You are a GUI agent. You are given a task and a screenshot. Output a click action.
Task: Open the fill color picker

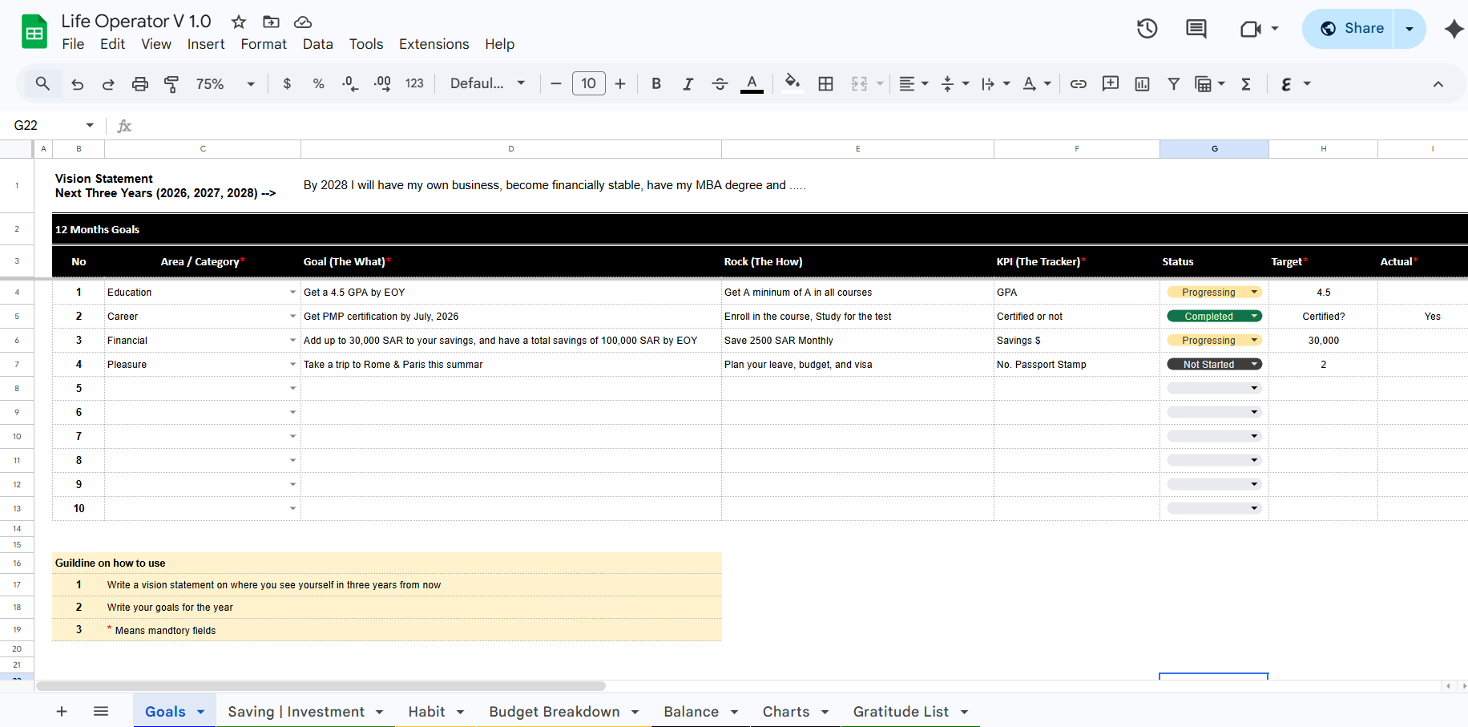pyautogui.click(x=792, y=84)
